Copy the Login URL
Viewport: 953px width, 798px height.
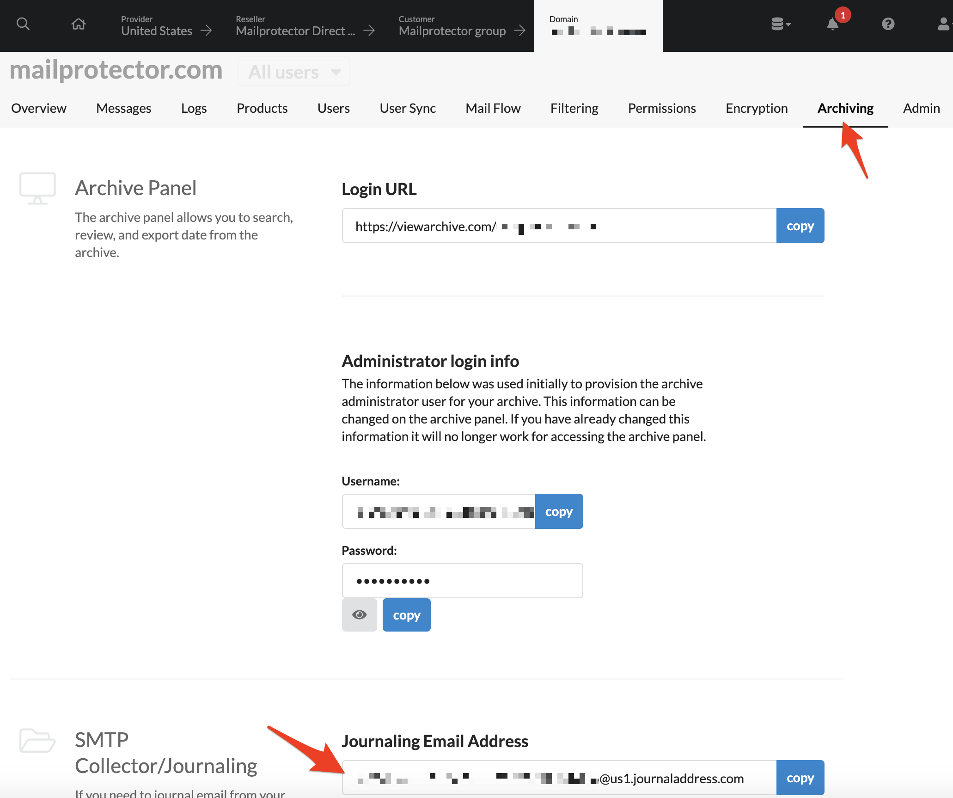800,226
